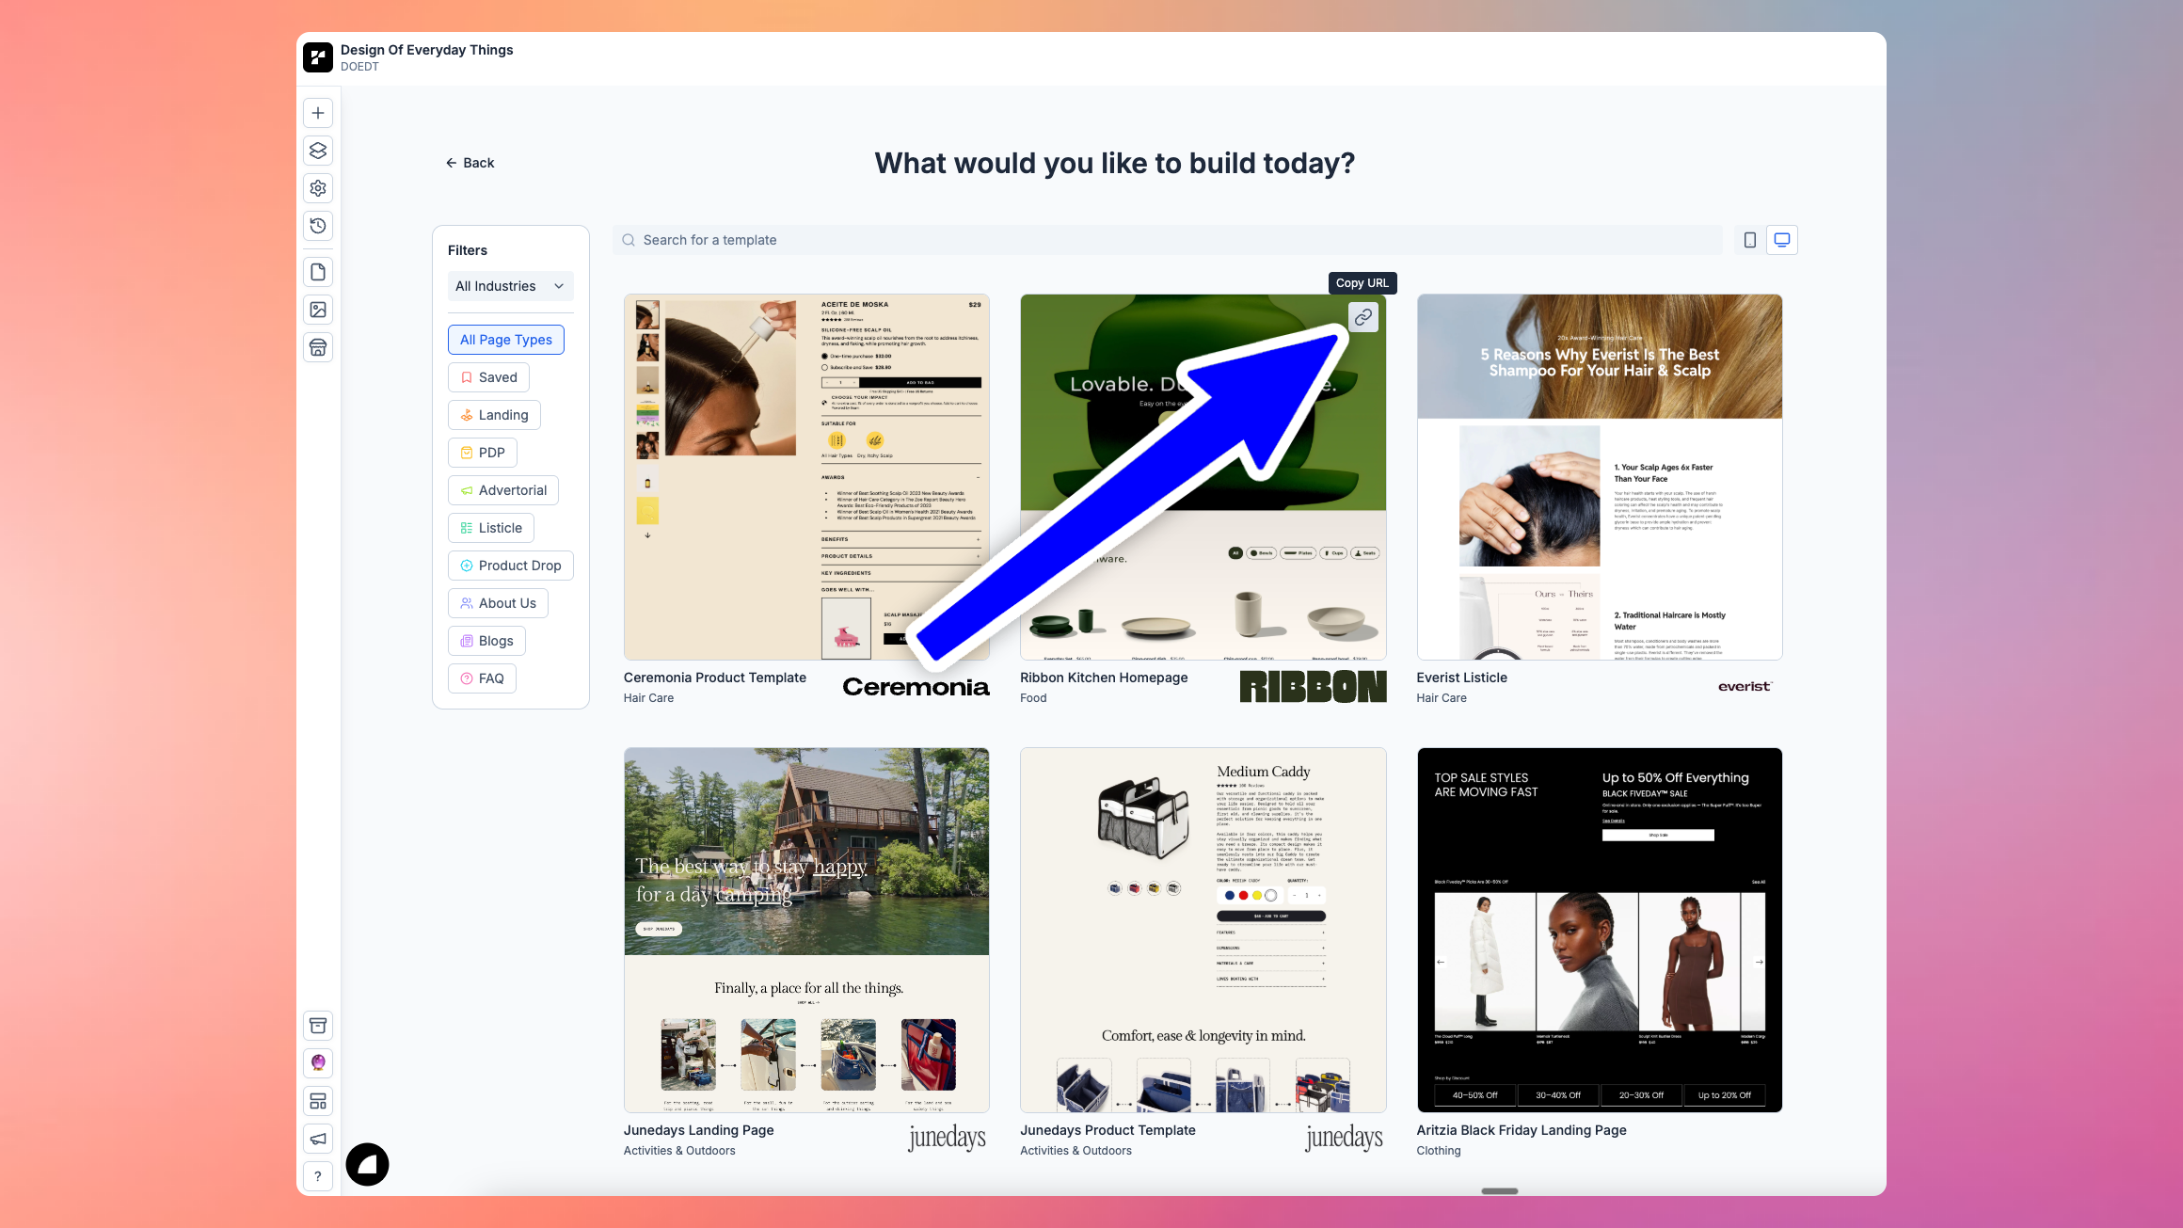The width and height of the screenshot is (2183, 1228).
Task: Click the plus icon in left sidebar
Action: pos(318,113)
